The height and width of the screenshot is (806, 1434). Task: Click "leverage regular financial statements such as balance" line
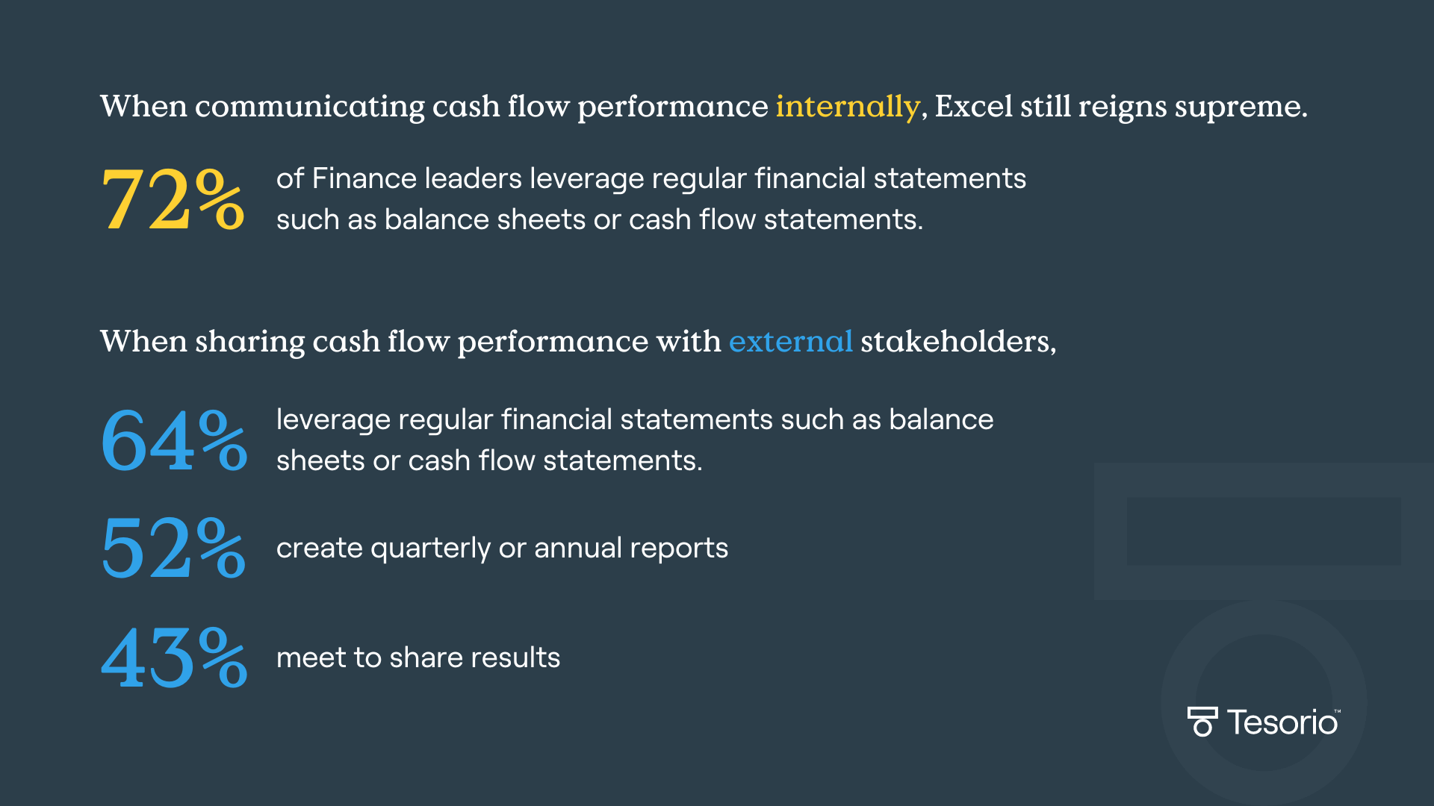[x=635, y=420]
